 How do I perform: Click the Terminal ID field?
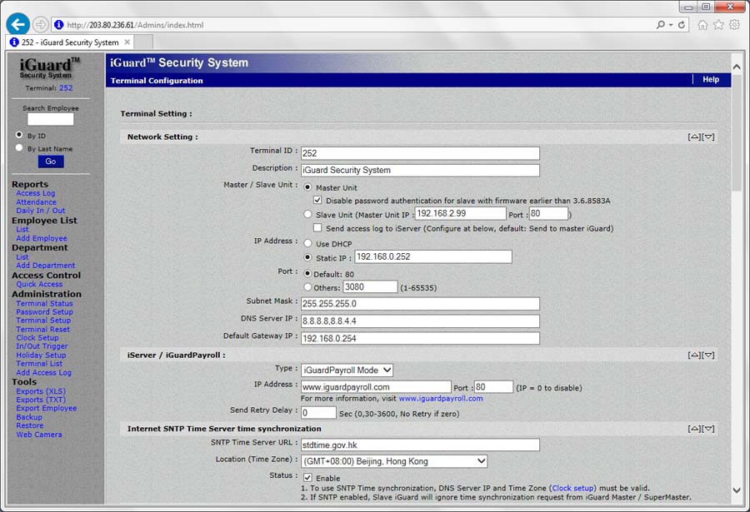[420, 153]
